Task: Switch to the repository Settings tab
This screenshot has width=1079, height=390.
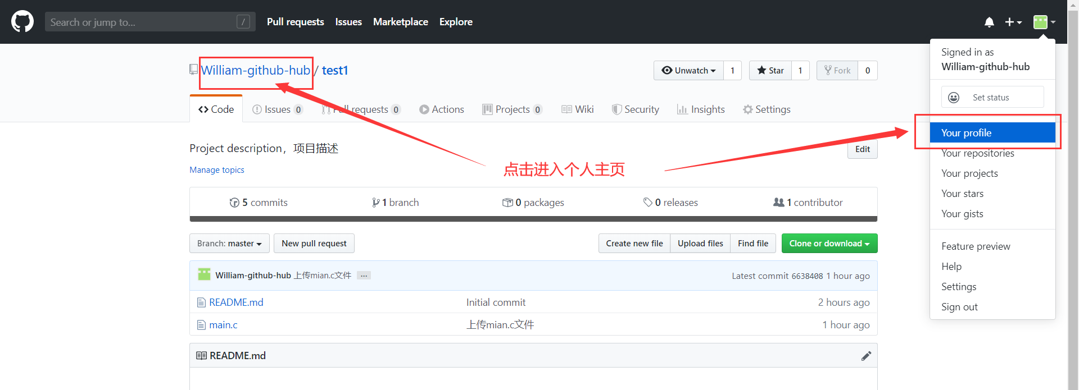Action: pyautogui.click(x=767, y=109)
